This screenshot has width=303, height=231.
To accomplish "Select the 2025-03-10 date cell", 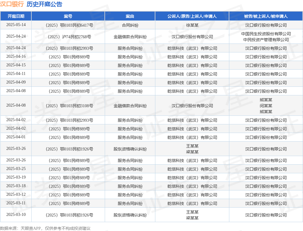I will (x=16, y=214).
